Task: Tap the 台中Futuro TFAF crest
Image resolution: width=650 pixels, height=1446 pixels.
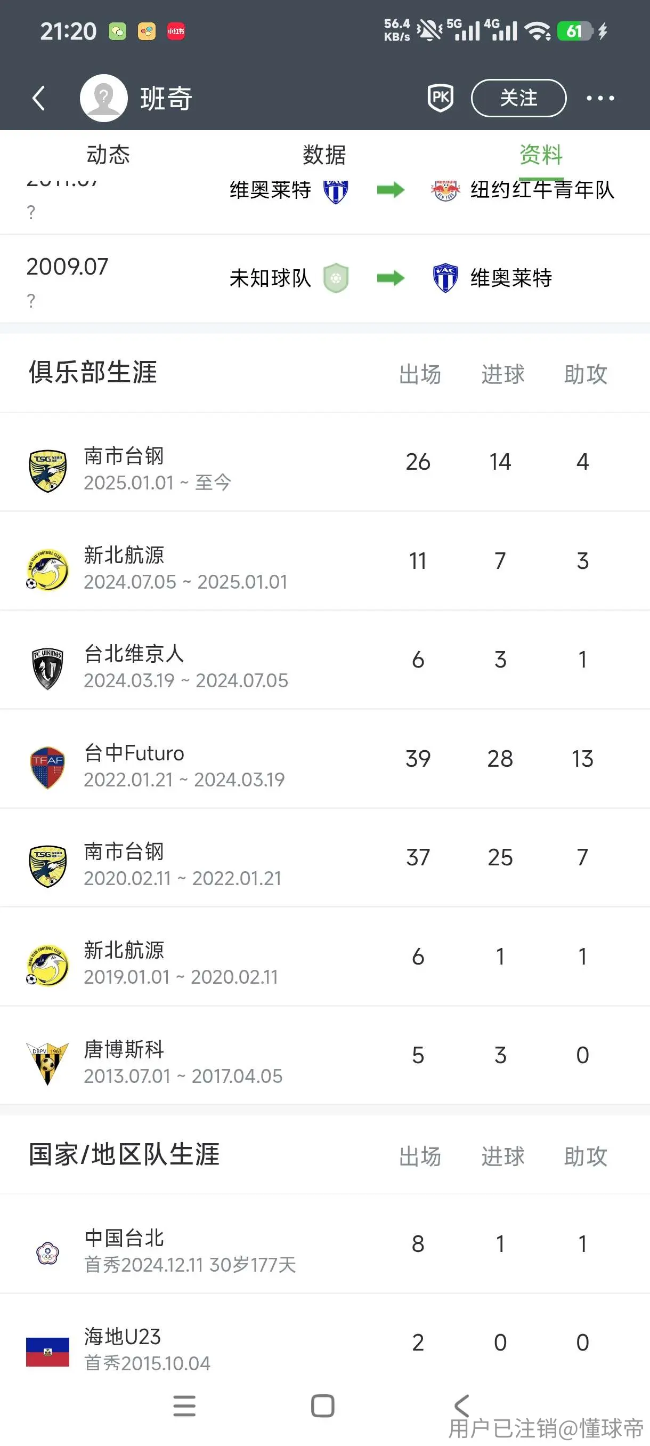Action: click(47, 767)
